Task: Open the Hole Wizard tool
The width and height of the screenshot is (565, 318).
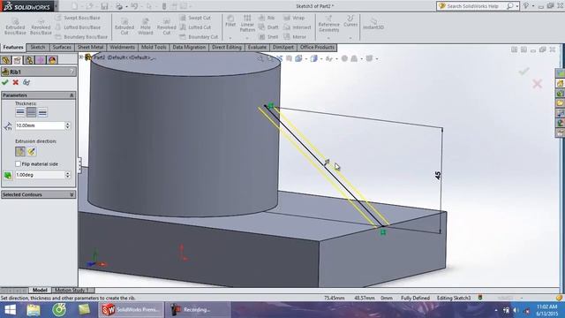Action: [145, 26]
